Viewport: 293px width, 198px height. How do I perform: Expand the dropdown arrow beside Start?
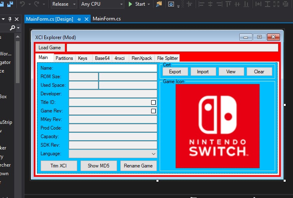[149, 4]
